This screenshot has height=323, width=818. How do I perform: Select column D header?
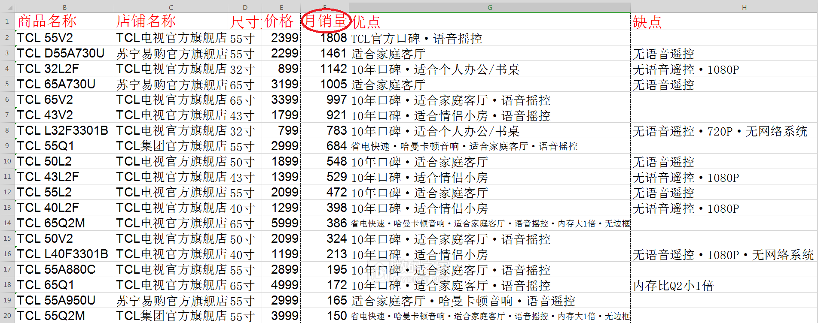(x=245, y=8)
